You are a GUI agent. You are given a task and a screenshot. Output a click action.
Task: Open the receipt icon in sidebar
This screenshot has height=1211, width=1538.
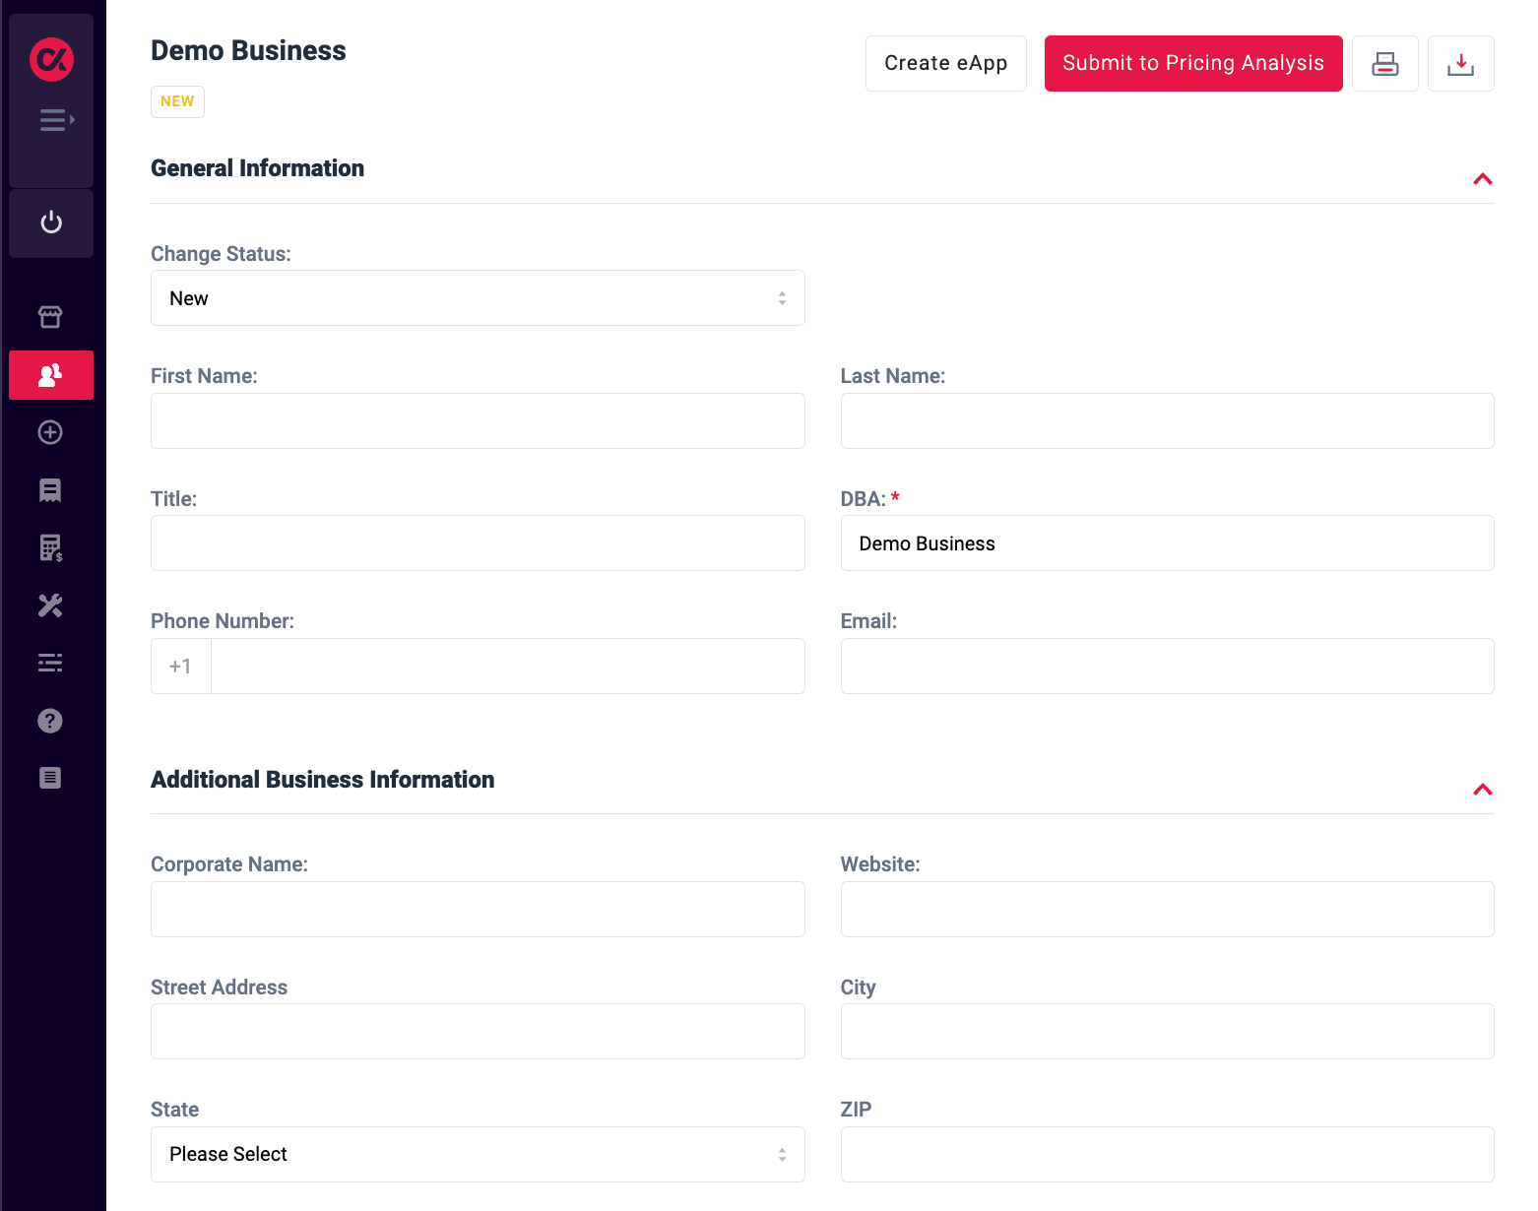point(50,490)
